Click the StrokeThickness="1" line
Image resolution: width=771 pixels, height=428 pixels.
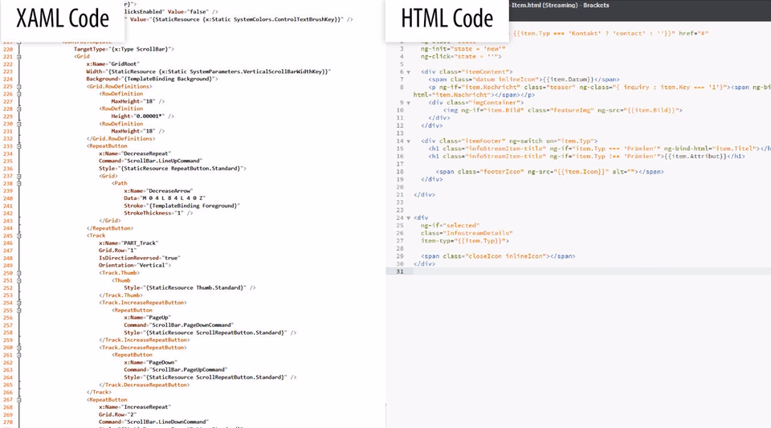click(158, 214)
